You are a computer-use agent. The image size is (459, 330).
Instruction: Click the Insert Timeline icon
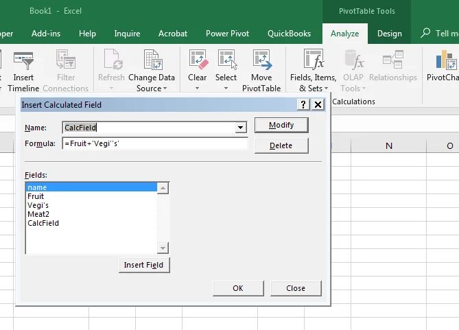point(23,60)
